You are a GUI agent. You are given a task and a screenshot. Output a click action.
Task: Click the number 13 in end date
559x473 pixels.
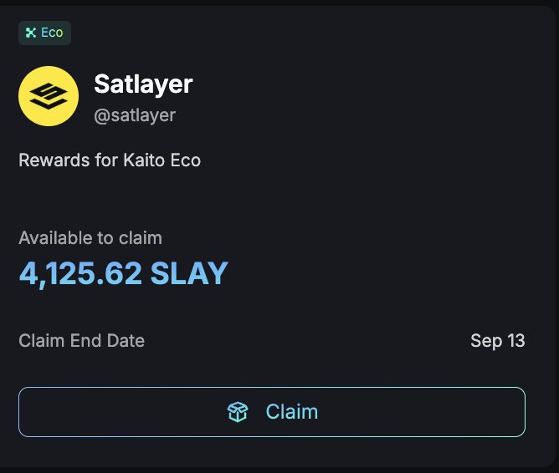coord(516,340)
